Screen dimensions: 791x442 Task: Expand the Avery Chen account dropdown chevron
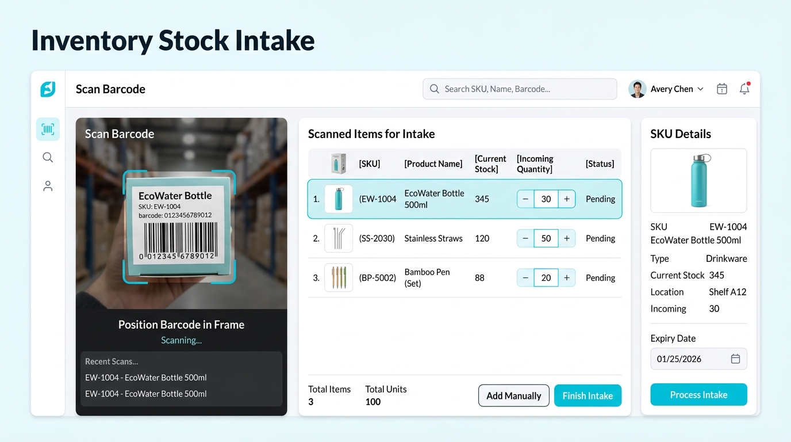700,89
